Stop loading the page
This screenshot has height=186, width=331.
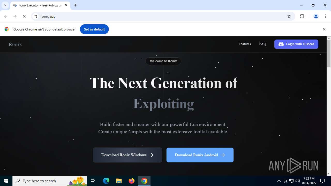24,16
